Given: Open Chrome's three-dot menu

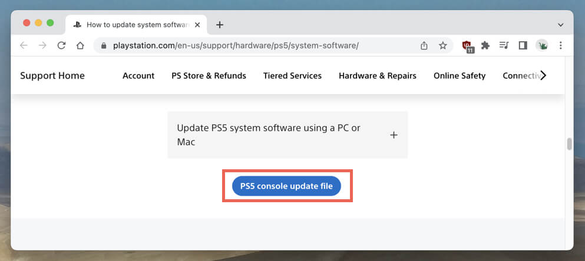Looking at the screenshot, I should coord(560,45).
